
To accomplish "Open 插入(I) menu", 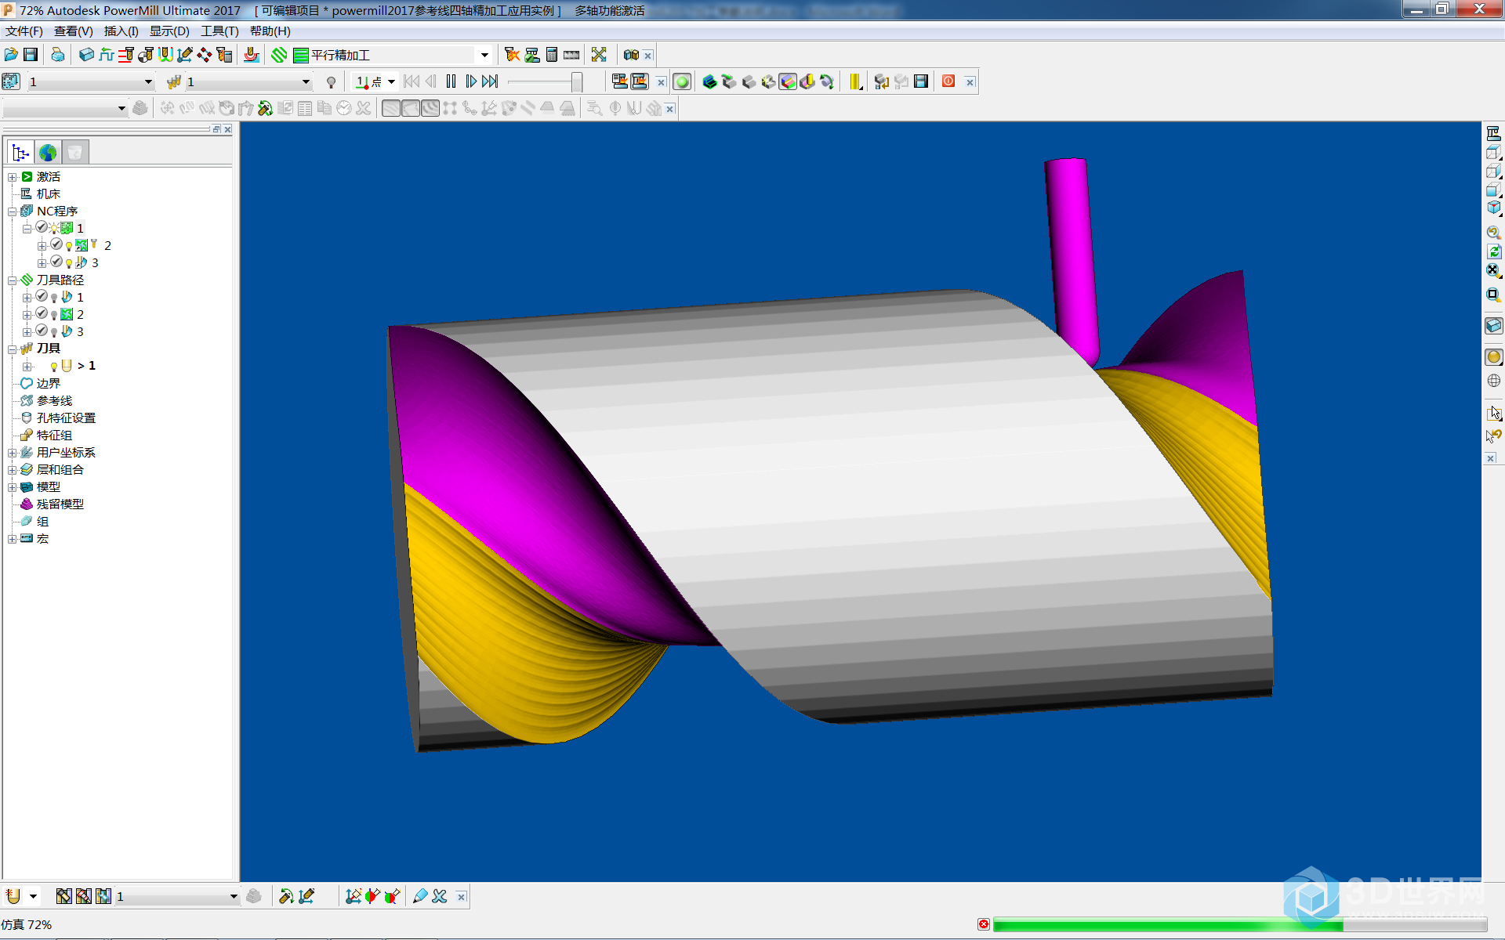I will (x=121, y=31).
